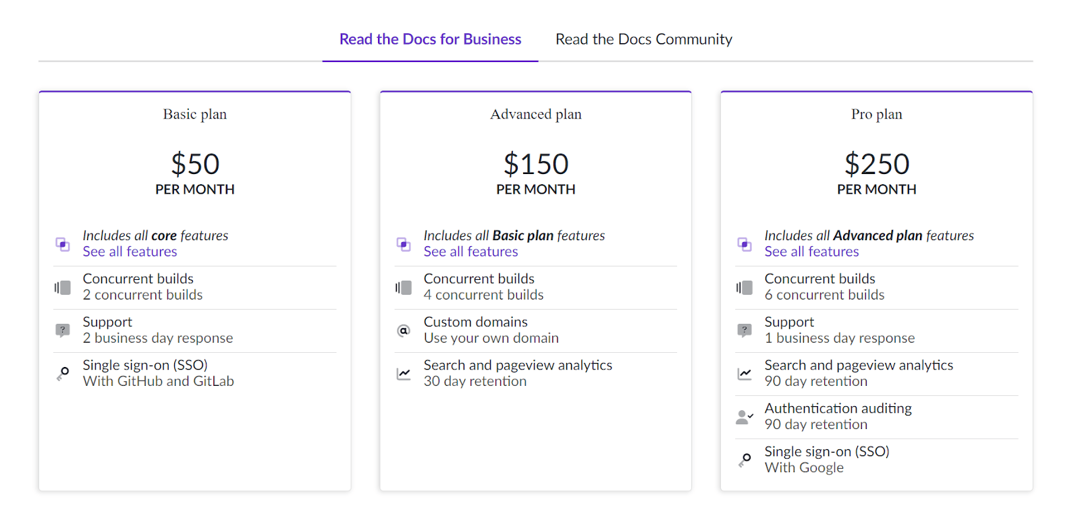This screenshot has height=512, width=1080.
Task: Click the key icon beside SSO With Google
Action: click(x=745, y=459)
